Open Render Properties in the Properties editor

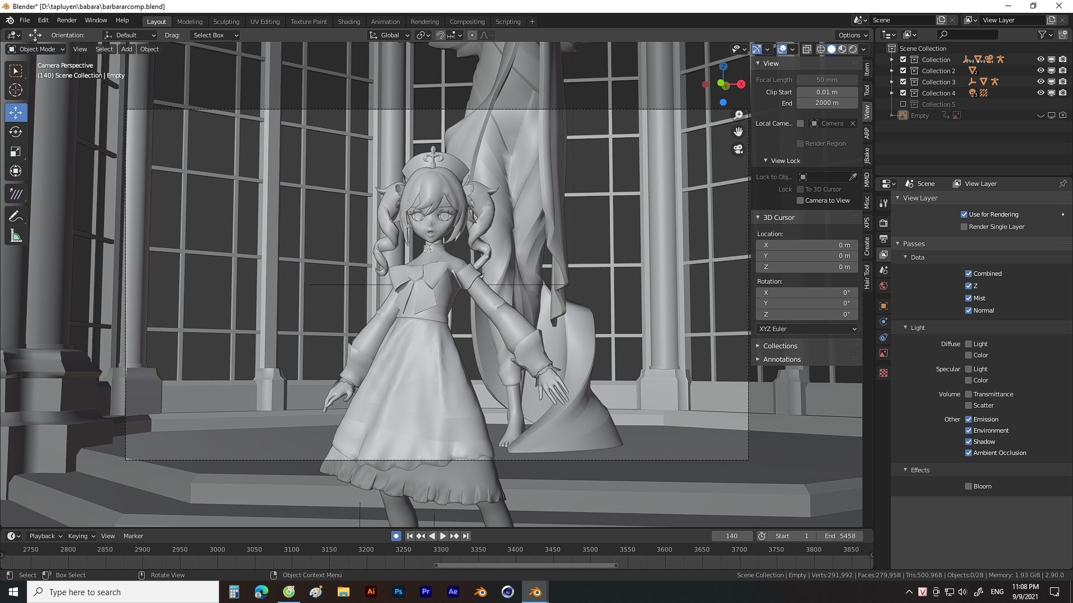click(883, 223)
